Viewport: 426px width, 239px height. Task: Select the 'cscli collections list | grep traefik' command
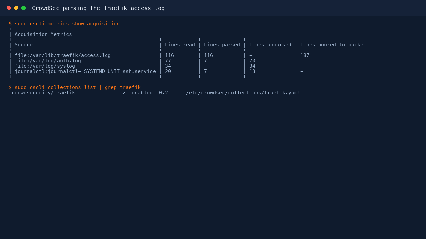click(78, 87)
